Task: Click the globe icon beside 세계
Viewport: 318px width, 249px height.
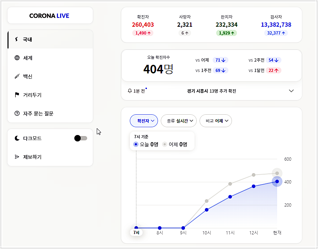Action: tap(17, 58)
